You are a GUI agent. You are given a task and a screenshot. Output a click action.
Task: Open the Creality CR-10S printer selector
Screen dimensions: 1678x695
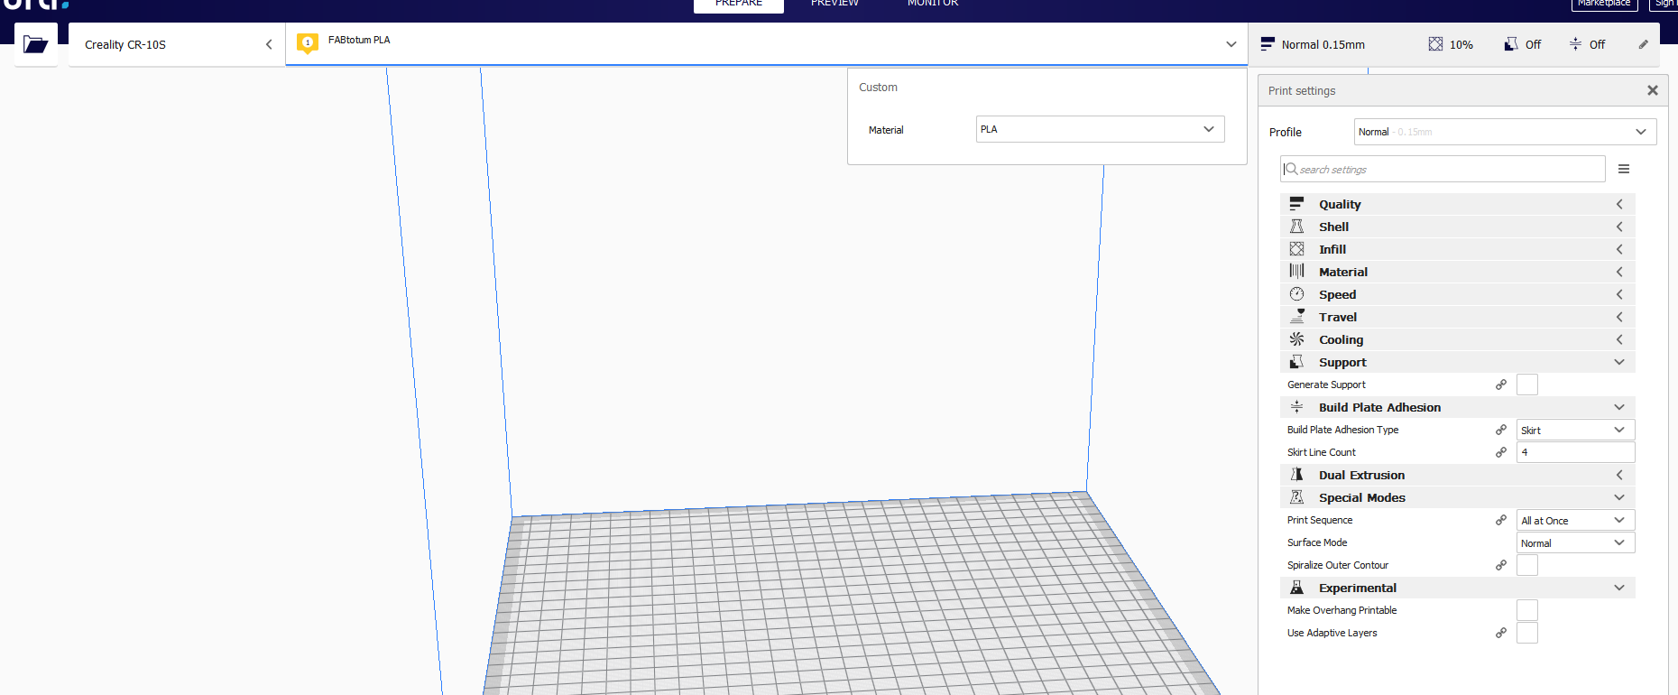pyautogui.click(x=177, y=44)
